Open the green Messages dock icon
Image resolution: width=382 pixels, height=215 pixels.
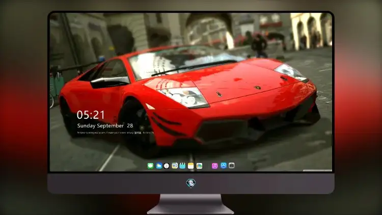[150, 166]
